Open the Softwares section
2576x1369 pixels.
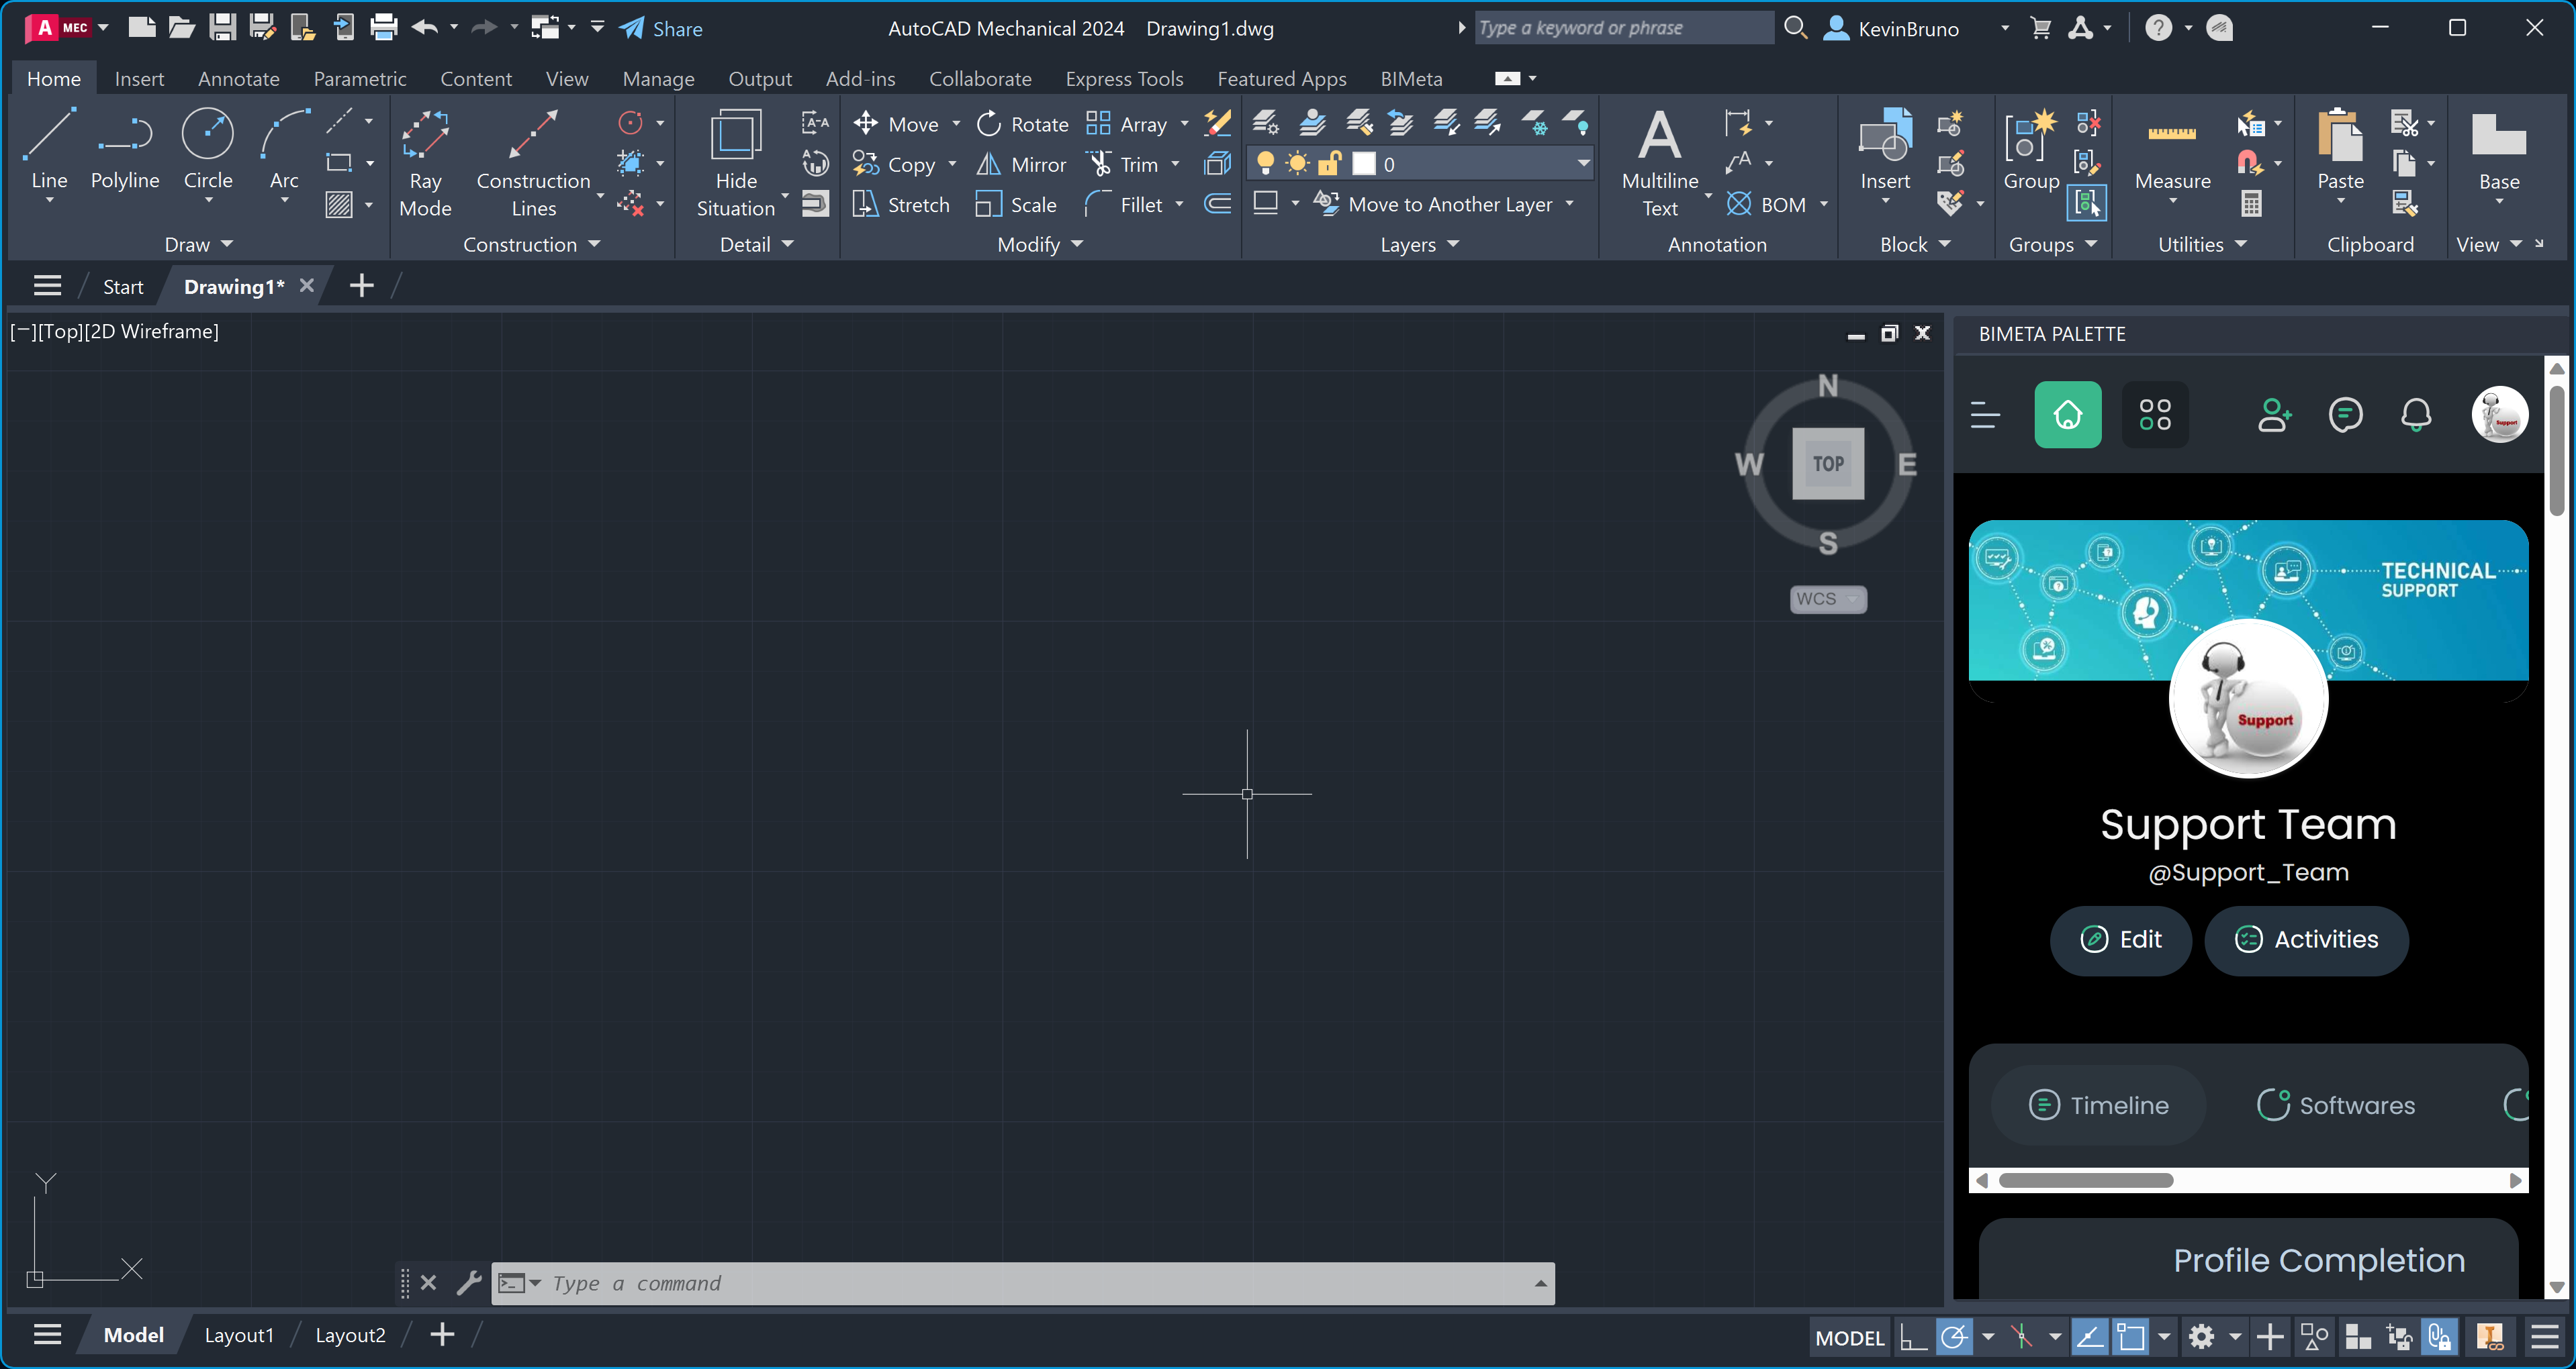tap(2336, 1104)
